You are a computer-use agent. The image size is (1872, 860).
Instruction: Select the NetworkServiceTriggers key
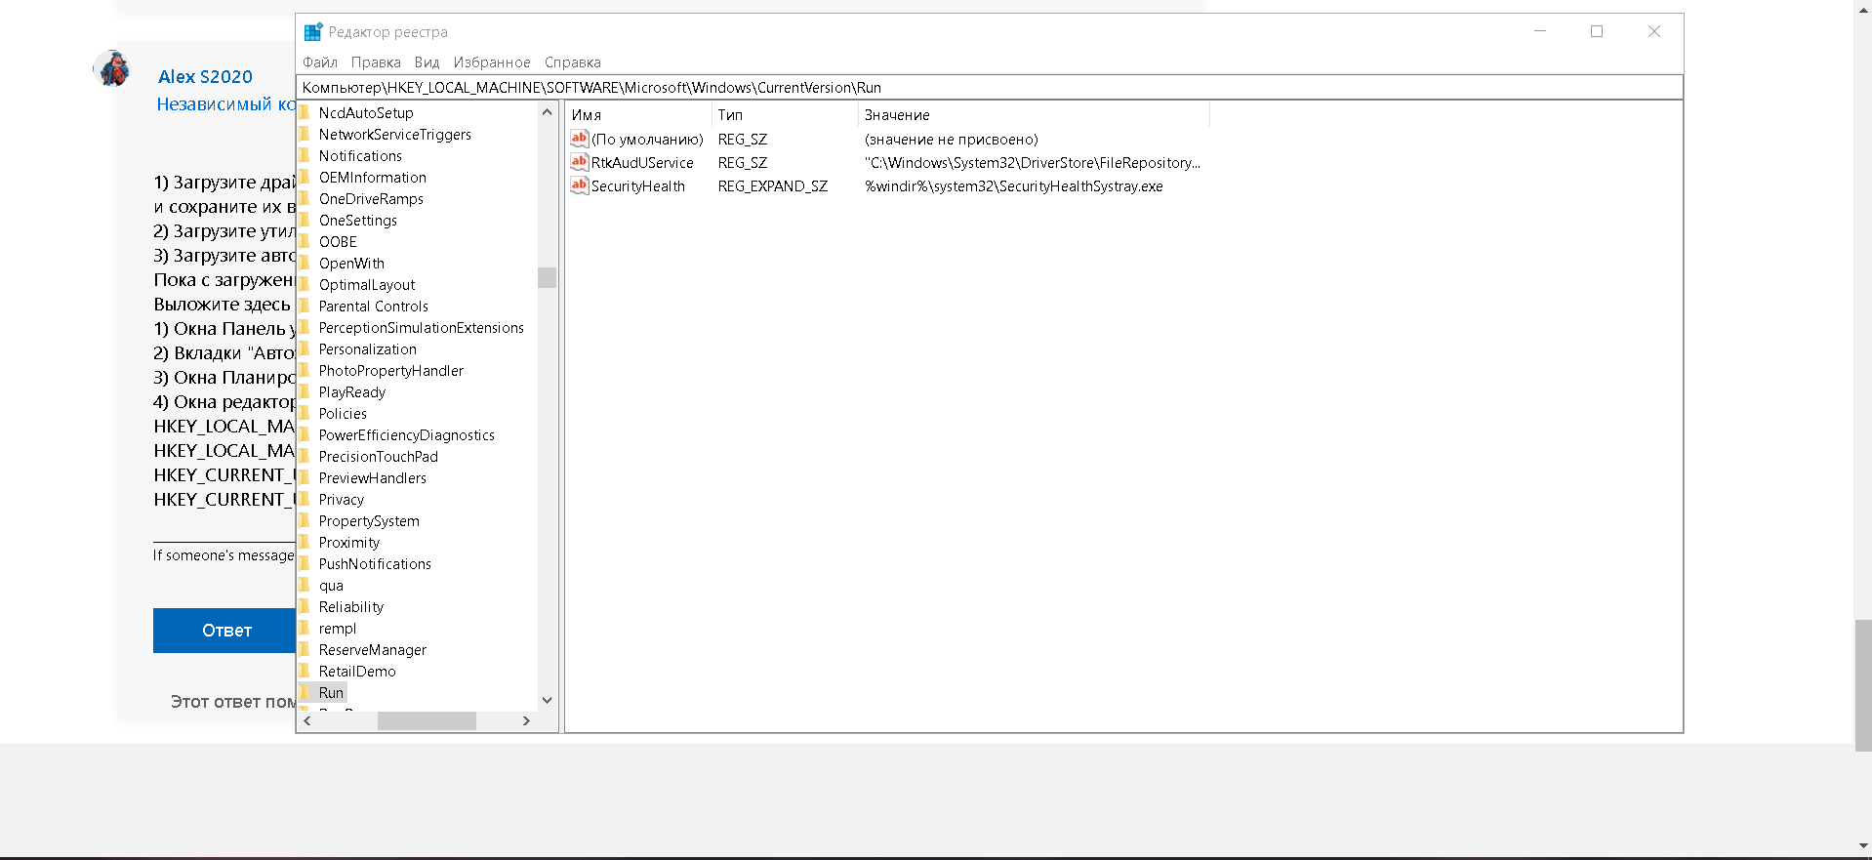click(394, 135)
